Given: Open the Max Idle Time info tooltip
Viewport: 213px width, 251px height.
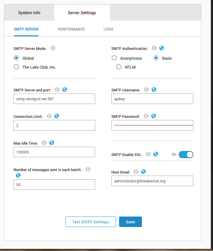Looking at the screenshot, I should click(x=44, y=143).
